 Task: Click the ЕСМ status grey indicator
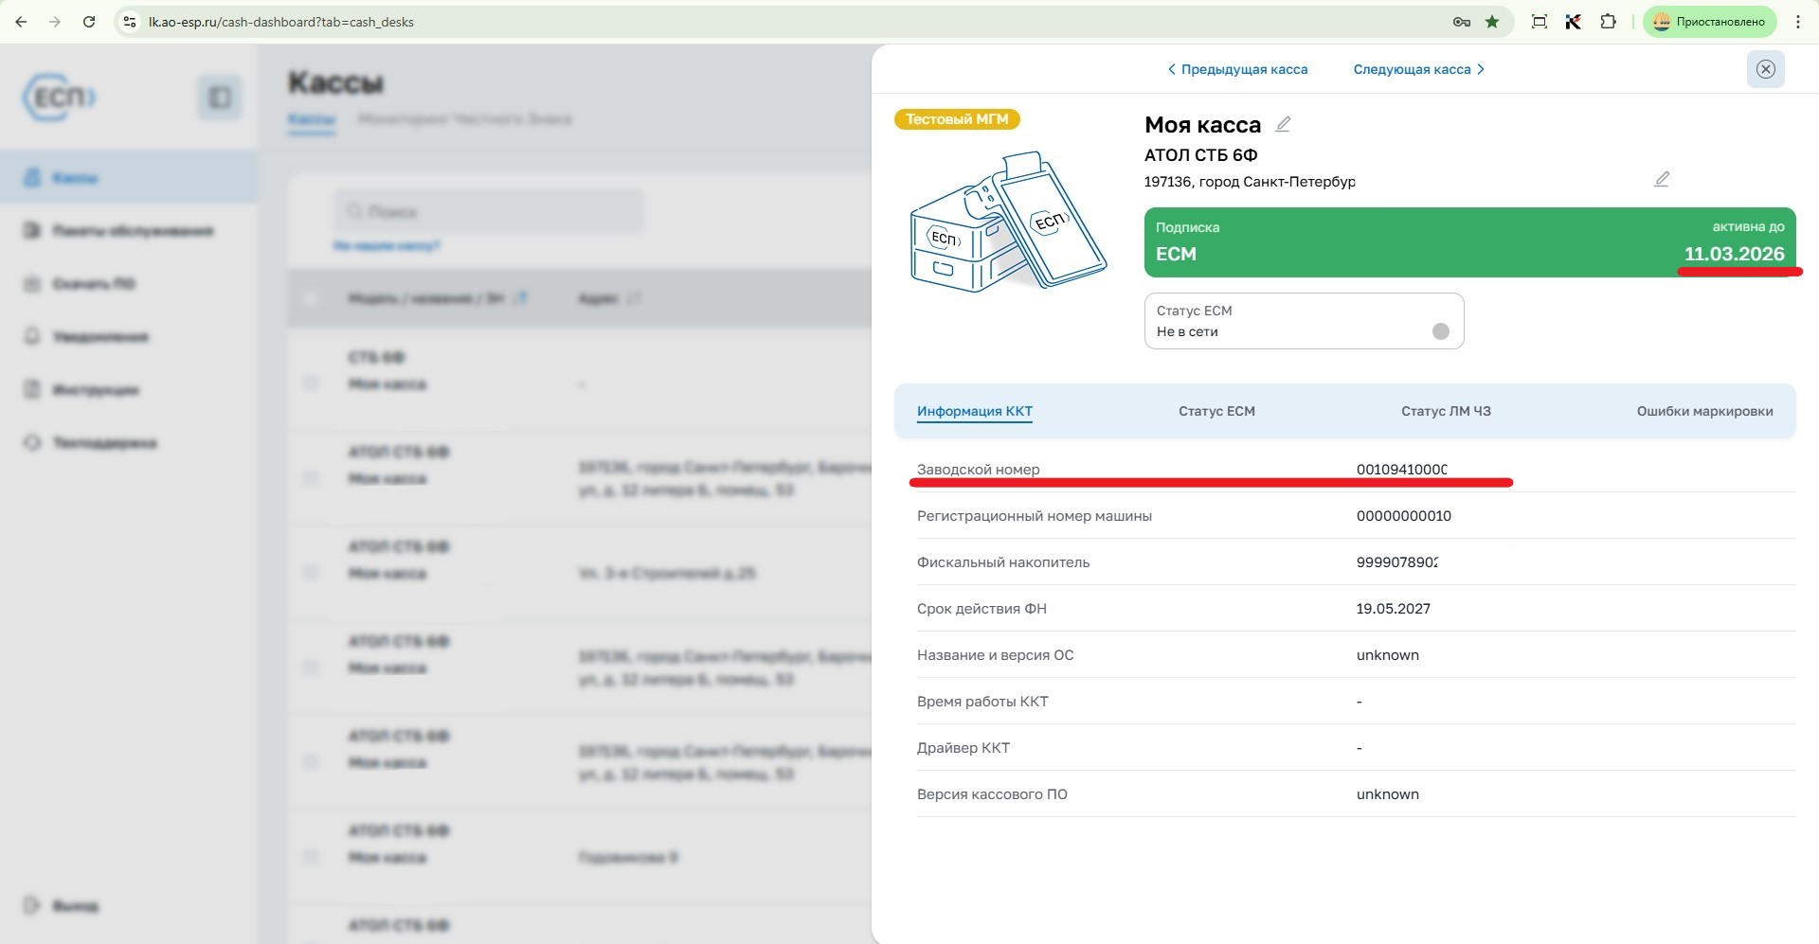point(1440,331)
